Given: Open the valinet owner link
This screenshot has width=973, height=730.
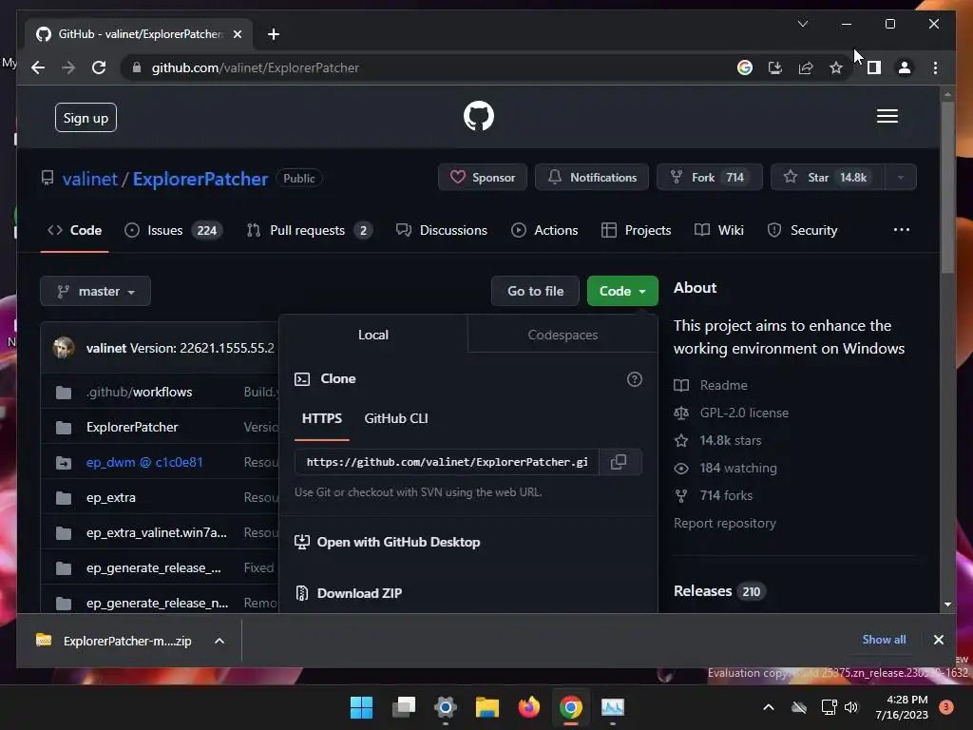Looking at the screenshot, I should [x=89, y=179].
